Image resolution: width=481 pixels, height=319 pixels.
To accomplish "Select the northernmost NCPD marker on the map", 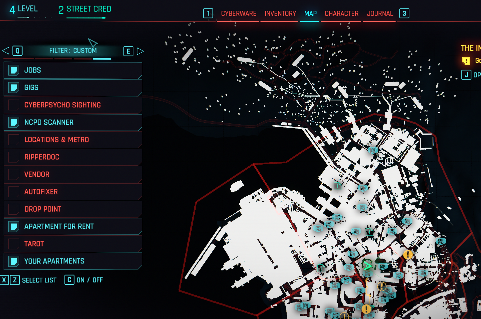I will pos(372,150).
